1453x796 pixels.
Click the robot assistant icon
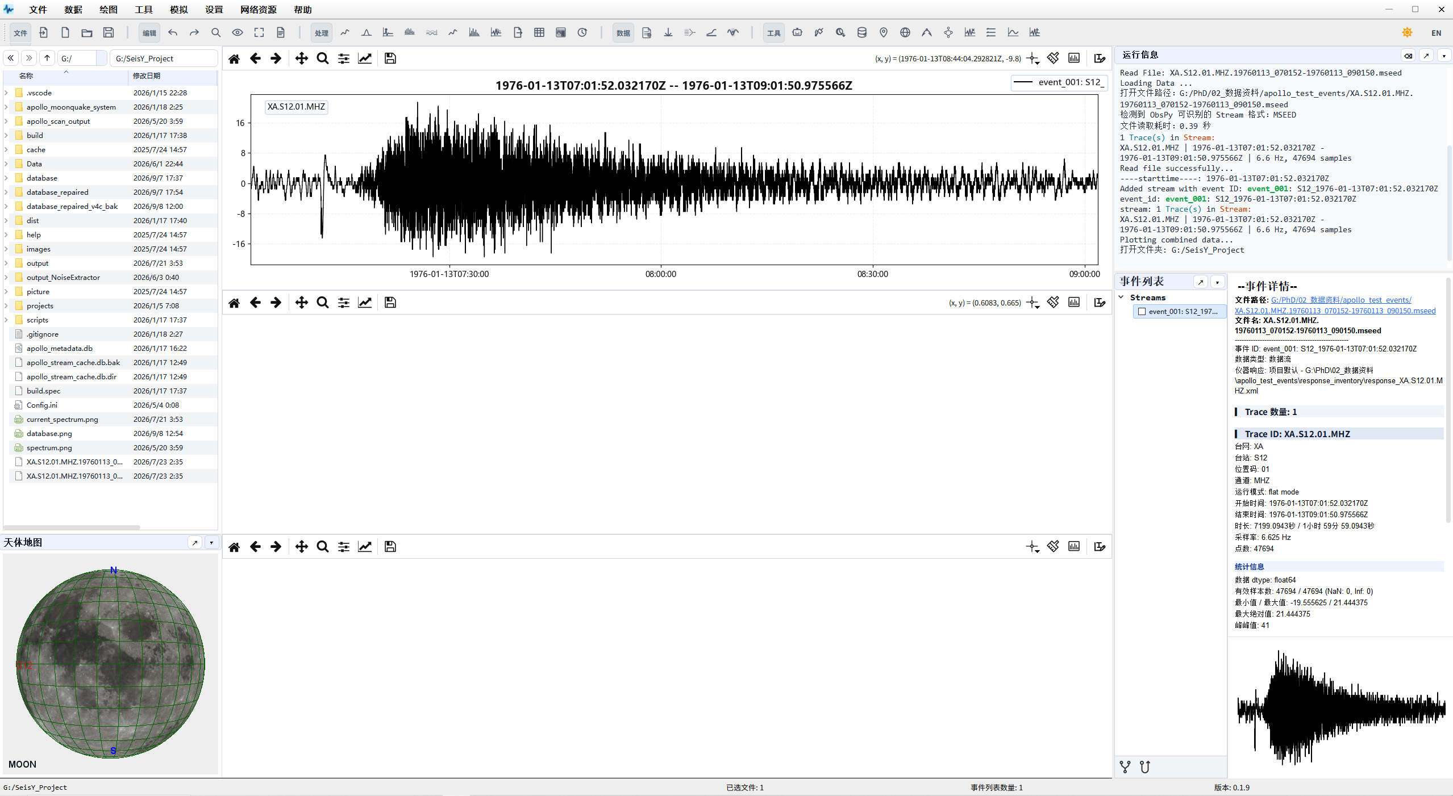click(x=797, y=32)
